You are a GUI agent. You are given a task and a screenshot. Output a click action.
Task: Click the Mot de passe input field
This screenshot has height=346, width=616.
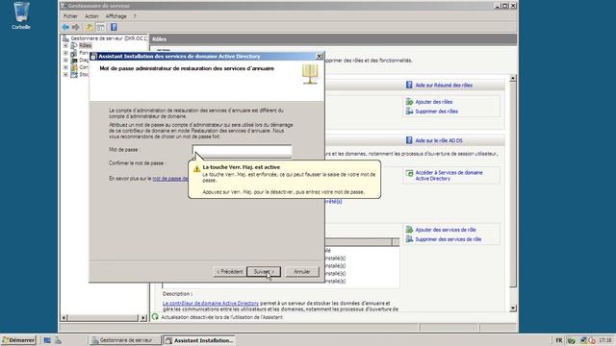[242, 150]
